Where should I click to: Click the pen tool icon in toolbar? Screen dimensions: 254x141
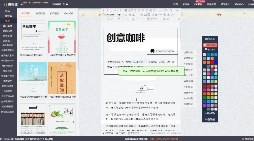[173, 15]
